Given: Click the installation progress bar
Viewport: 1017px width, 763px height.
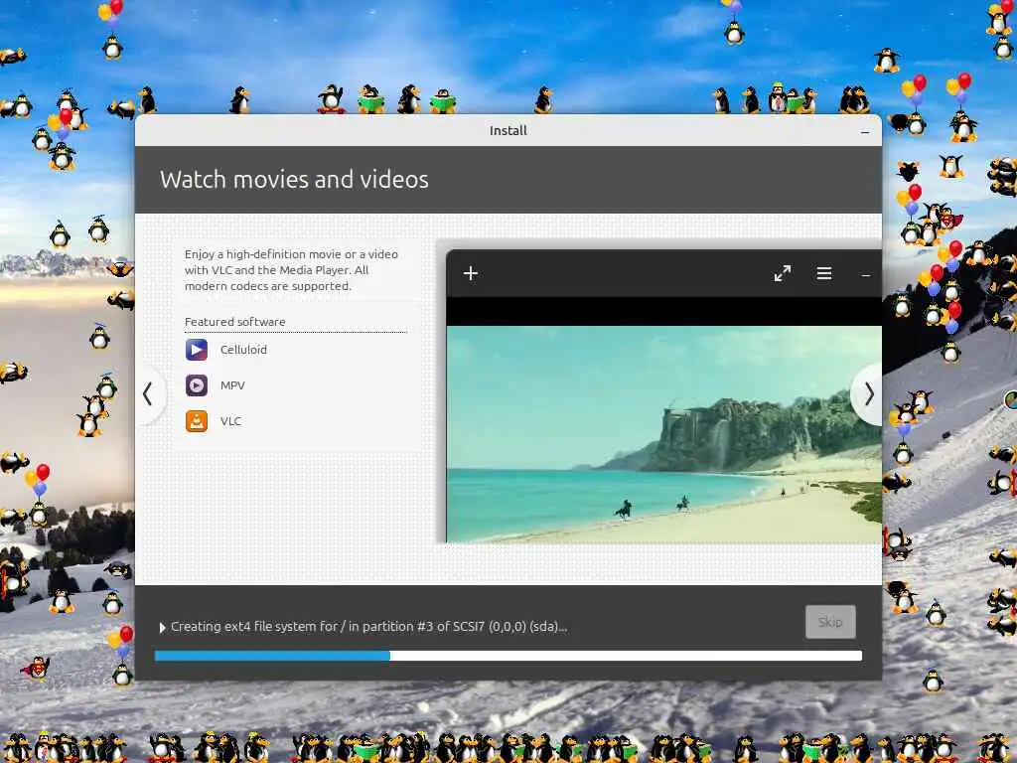Looking at the screenshot, I should (508, 656).
